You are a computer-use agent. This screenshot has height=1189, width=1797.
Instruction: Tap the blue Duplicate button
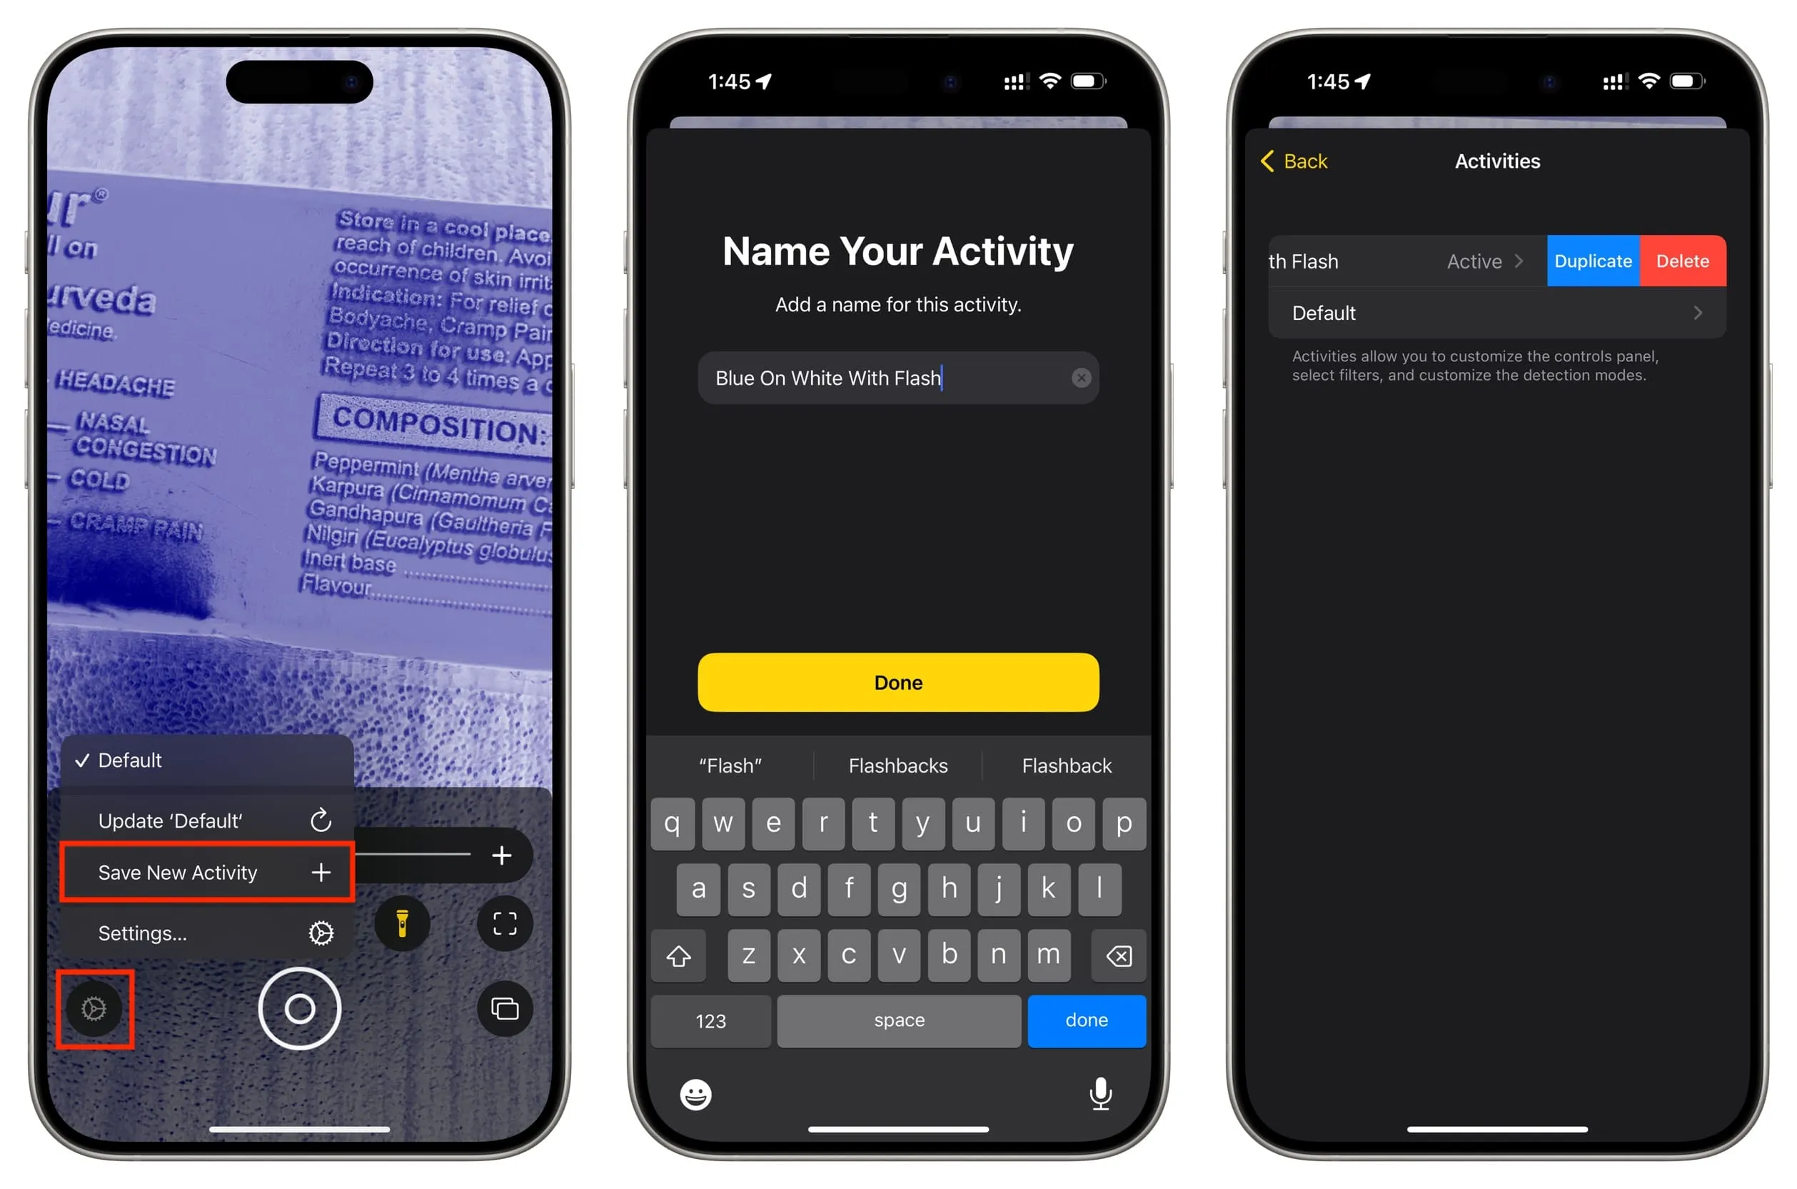coord(1591,260)
